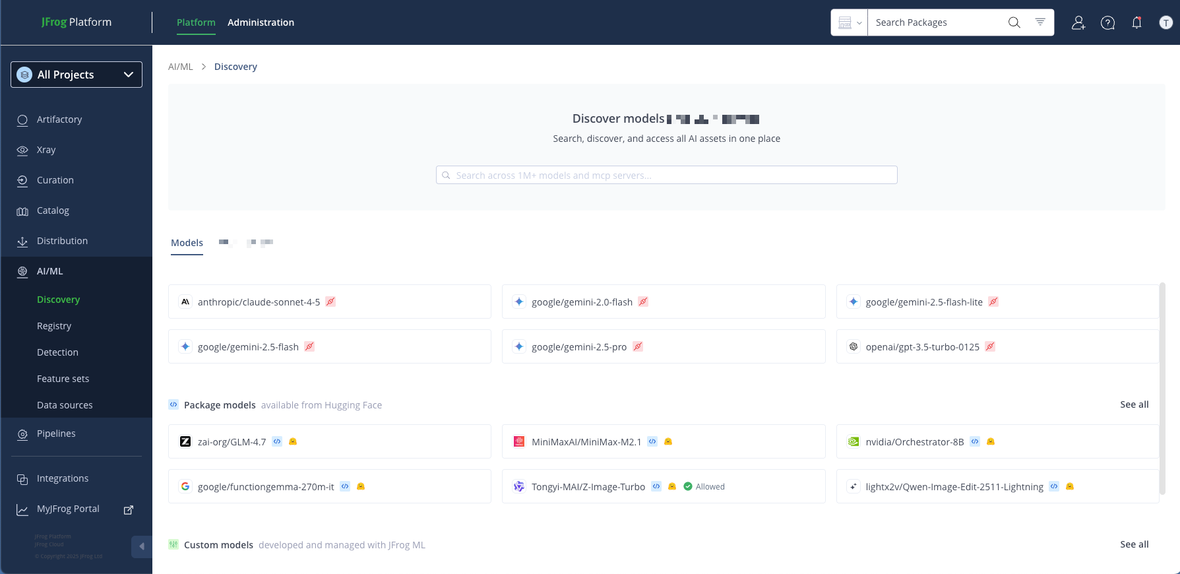This screenshot has height=574, width=1180.
Task: Expand the All Projects dropdown
Action: pos(77,75)
